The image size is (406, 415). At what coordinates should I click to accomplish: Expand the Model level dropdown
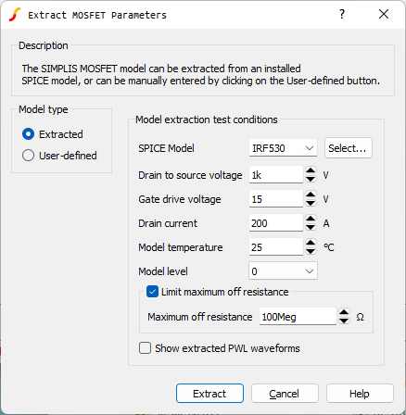pyautogui.click(x=283, y=271)
